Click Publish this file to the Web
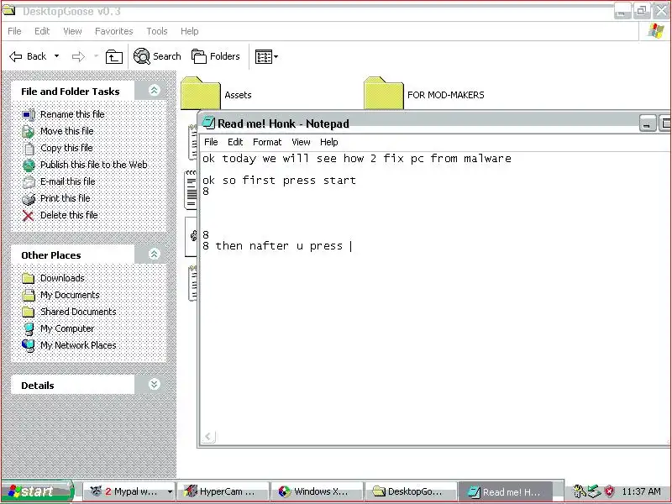This screenshot has width=672, height=504. 94,165
